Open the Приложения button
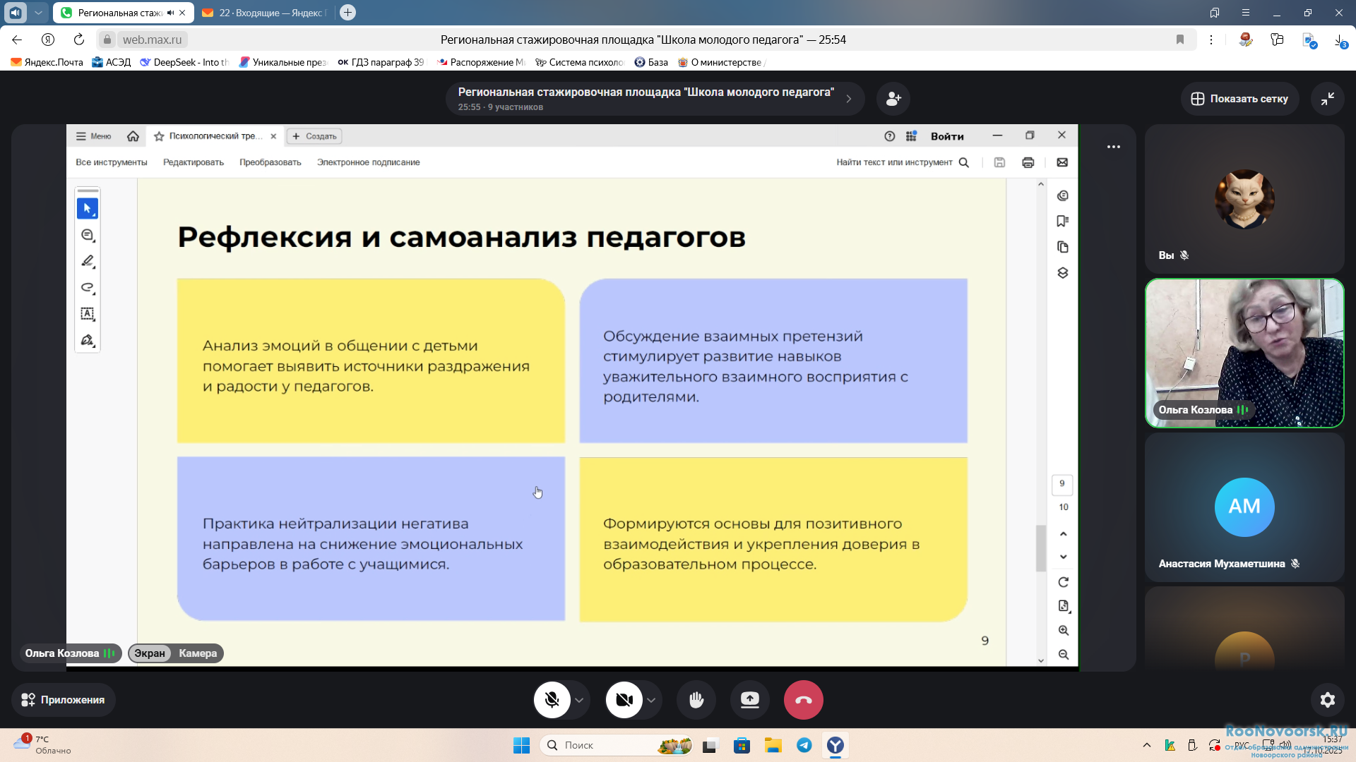This screenshot has width=1356, height=762. pyautogui.click(x=63, y=700)
